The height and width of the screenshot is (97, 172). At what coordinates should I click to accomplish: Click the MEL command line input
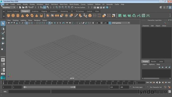30,92
